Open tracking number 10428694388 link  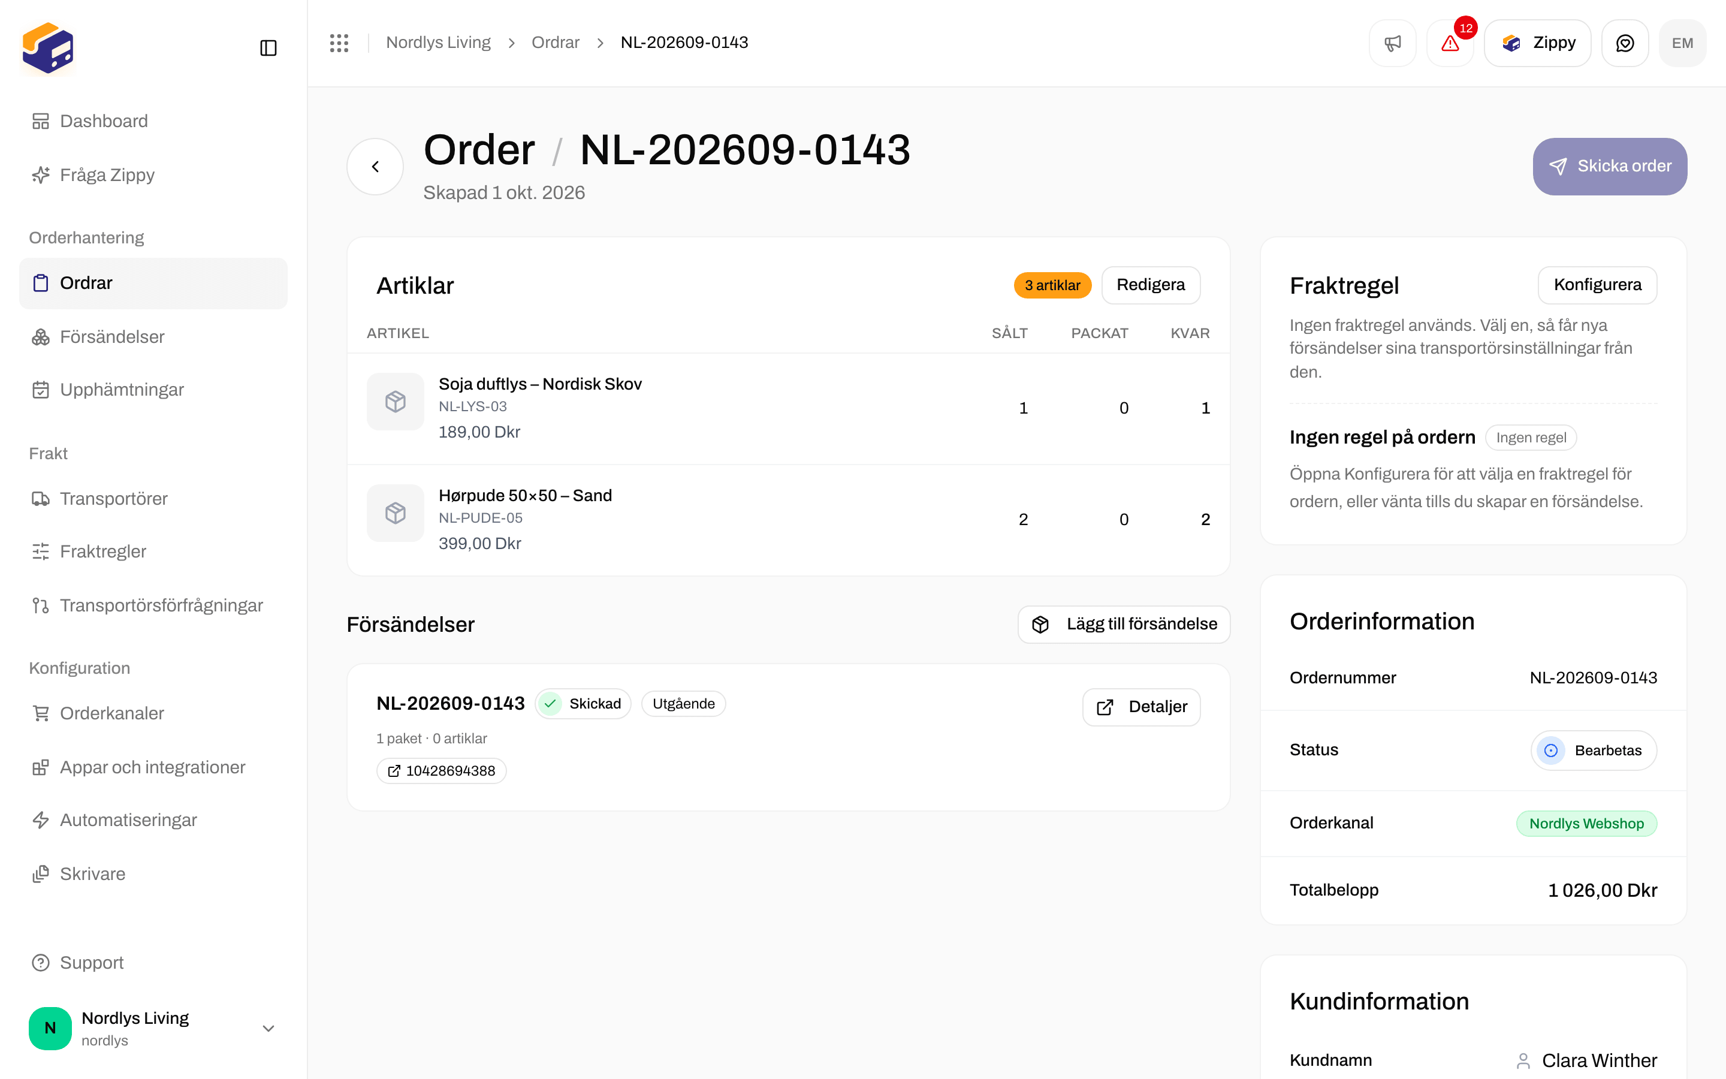pos(442,771)
